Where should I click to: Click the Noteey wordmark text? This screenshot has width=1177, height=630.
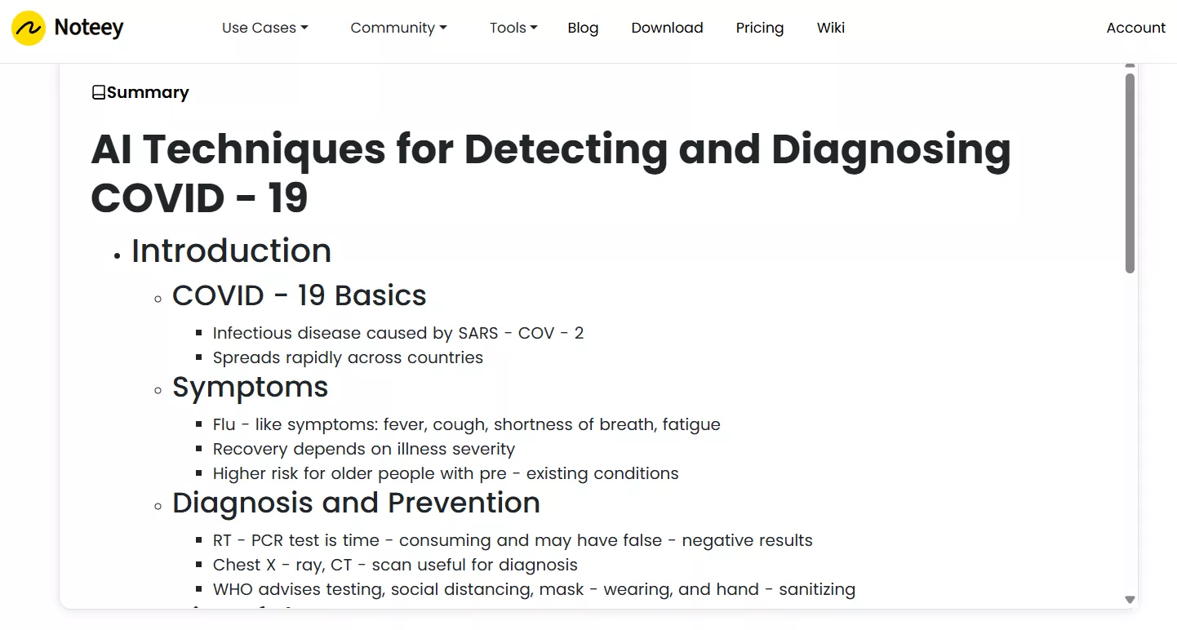click(88, 27)
